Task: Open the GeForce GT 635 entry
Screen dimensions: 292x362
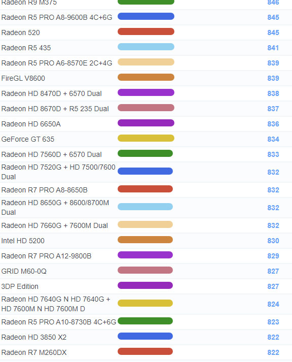Action: click(x=28, y=139)
